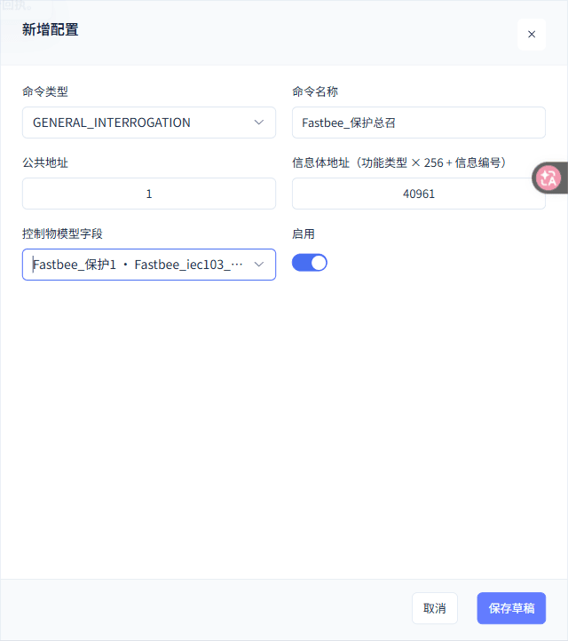Click the 新增配置 dialog title
This screenshot has width=568, height=641.
(51, 30)
